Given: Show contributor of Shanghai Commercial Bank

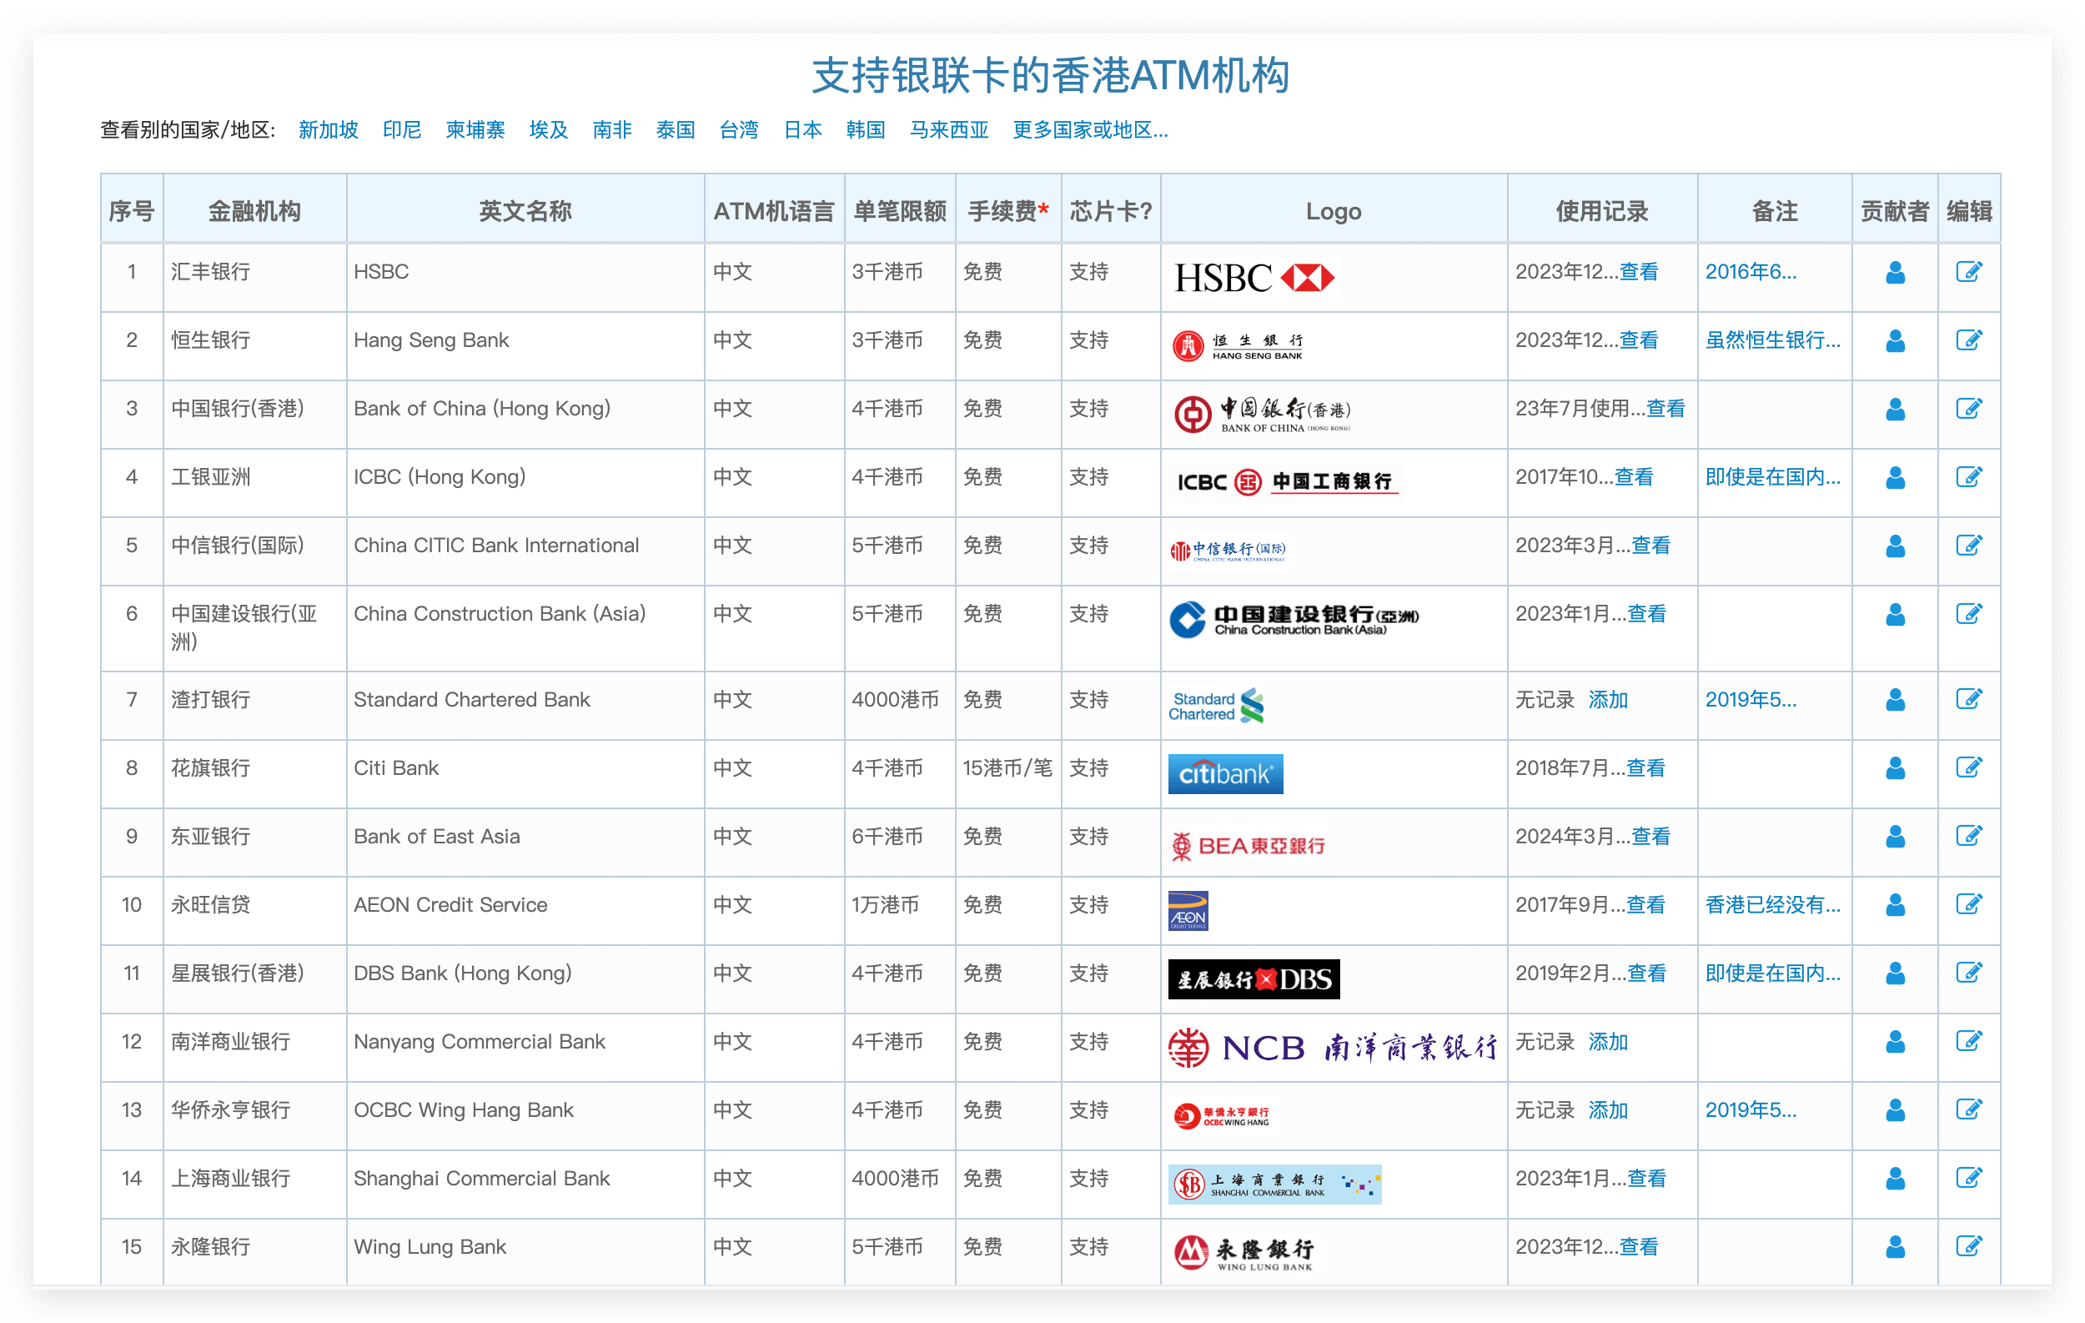Looking at the screenshot, I should (x=1895, y=1179).
